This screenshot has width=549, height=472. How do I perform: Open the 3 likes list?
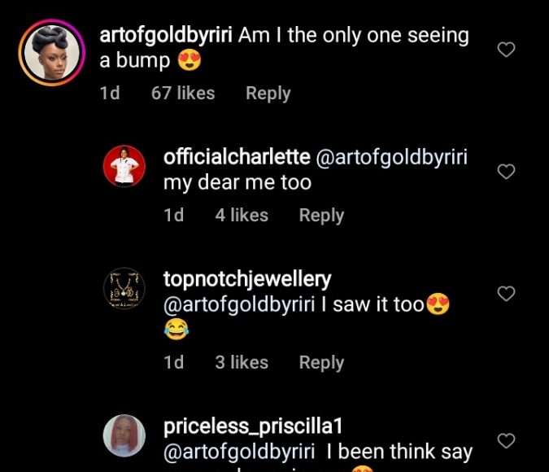click(x=242, y=362)
